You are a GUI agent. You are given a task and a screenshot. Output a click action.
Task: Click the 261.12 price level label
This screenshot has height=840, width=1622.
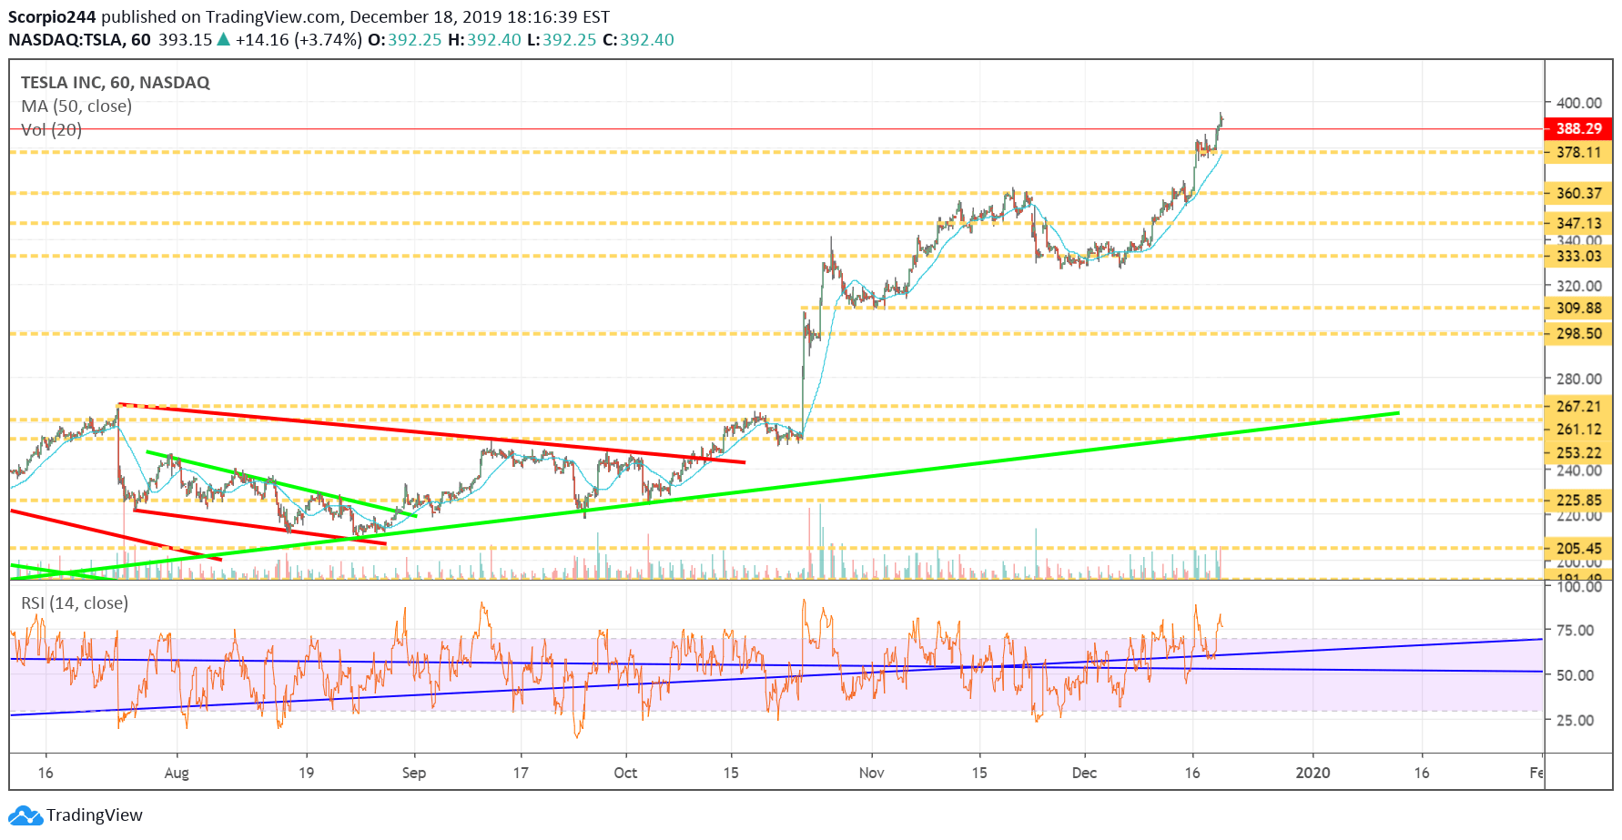pyautogui.click(x=1578, y=429)
